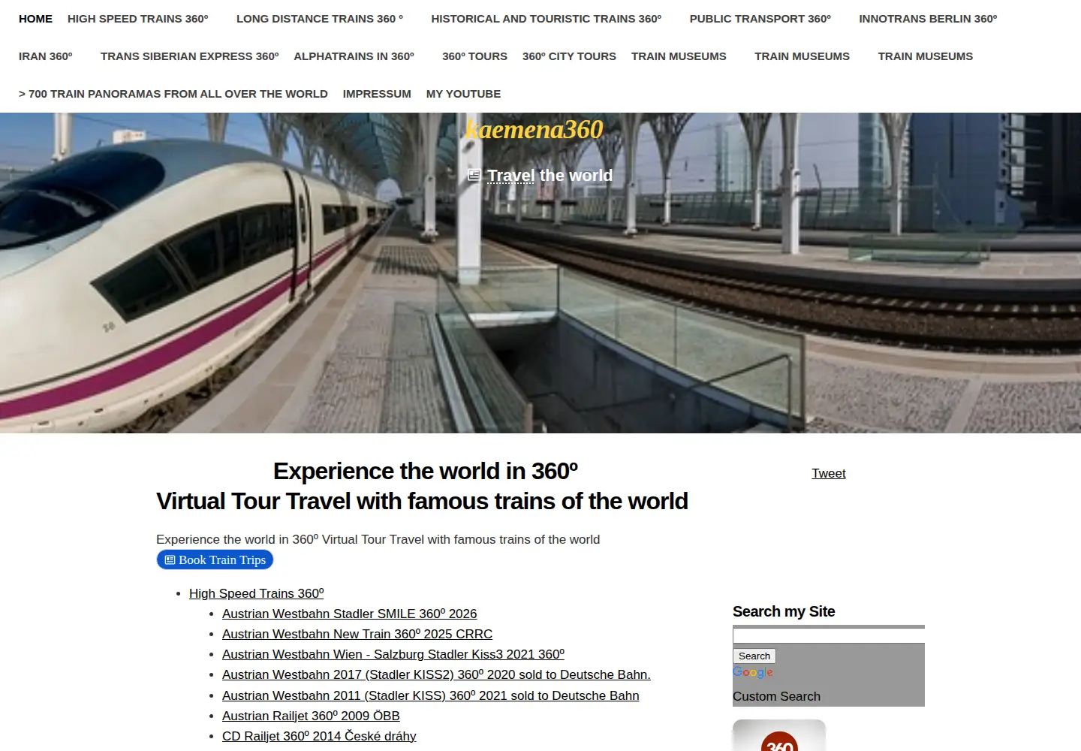Open Trans Siberian Express 360° menu
This screenshot has height=751, width=1081.
(x=190, y=56)
